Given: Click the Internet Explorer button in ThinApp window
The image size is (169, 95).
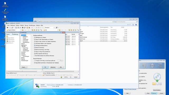Looking at the screenshot, I should pos(157,90).
